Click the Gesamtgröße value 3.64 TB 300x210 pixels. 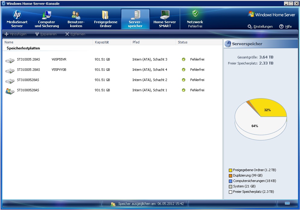(x=266, y=57)
